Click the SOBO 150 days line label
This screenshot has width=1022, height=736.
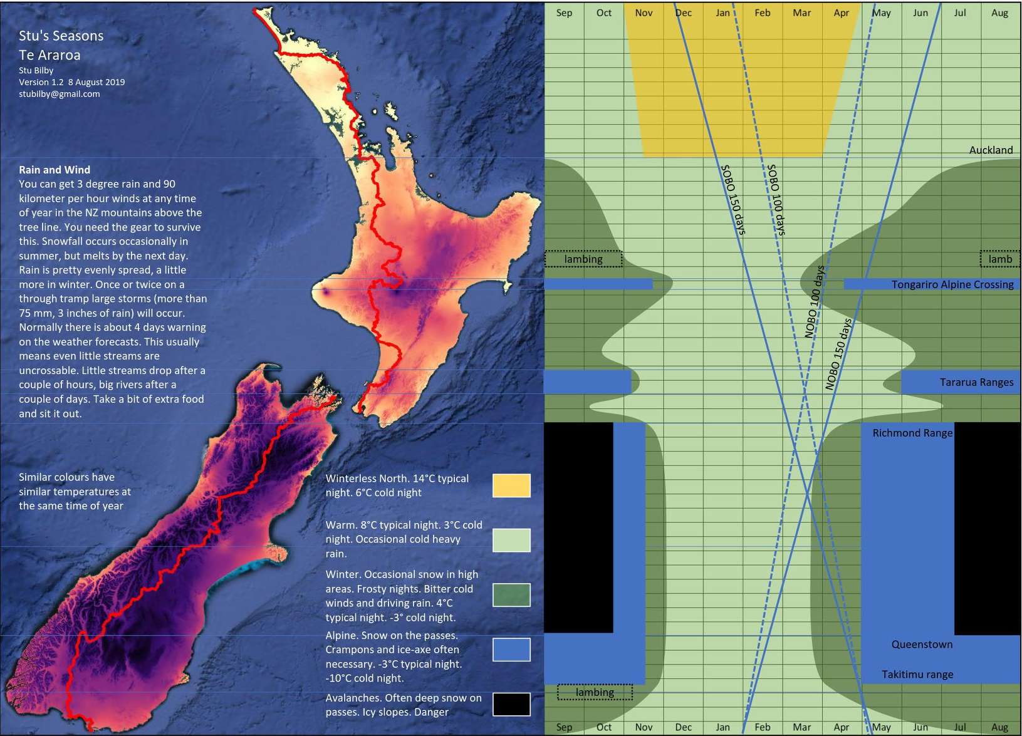coord(733,200)
